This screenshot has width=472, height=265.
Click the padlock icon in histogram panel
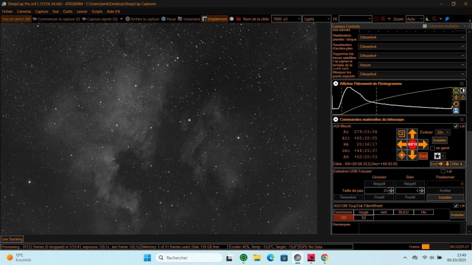[463, 97]
